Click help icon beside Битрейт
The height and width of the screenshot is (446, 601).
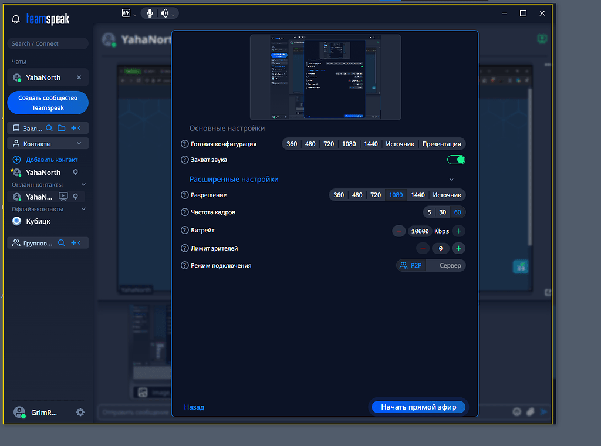pos(185,231)
